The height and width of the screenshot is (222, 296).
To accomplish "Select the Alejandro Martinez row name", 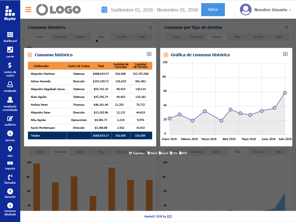I will coord(43,74).
